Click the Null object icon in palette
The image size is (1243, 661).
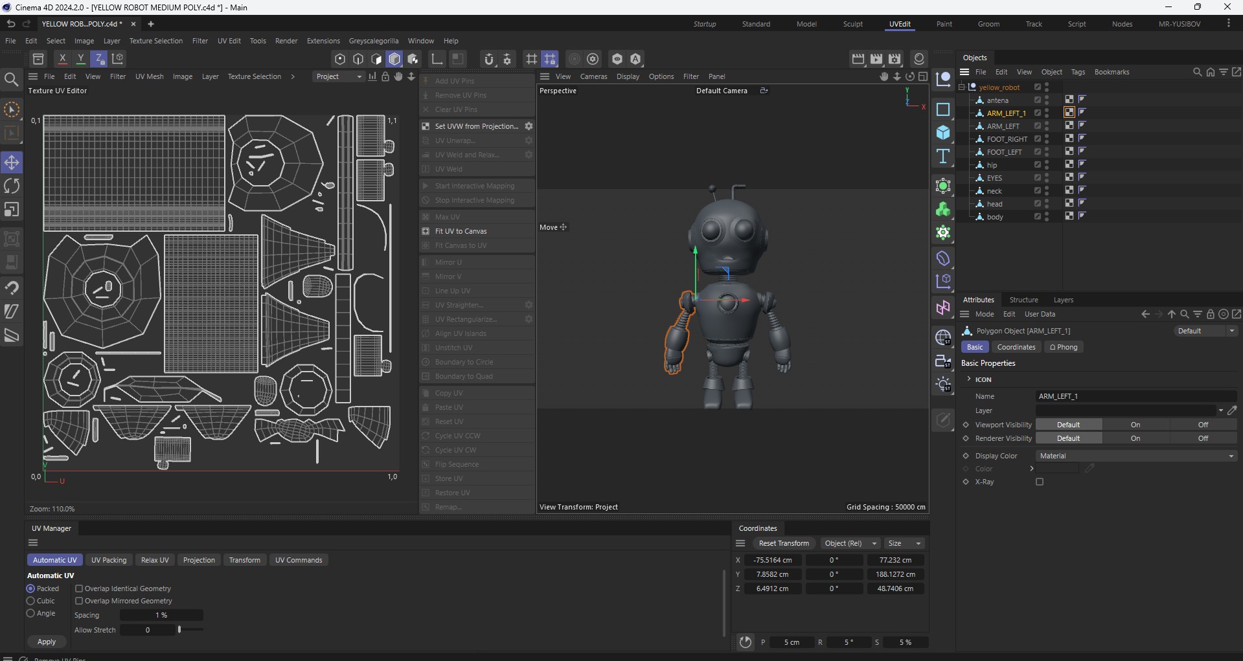pyautogui.click(x=943, y=80)
